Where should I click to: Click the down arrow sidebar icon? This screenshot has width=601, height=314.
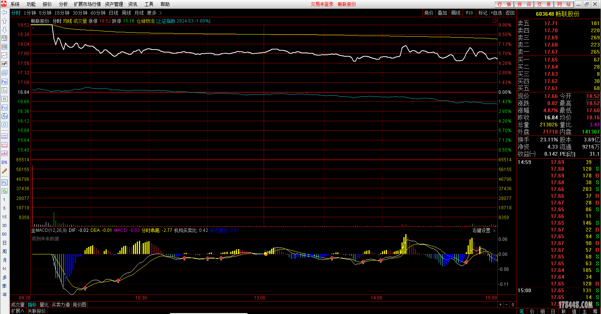5,30
